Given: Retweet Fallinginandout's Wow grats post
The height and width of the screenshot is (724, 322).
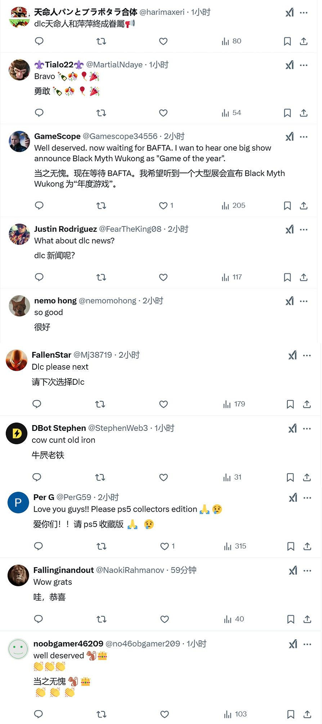Looking at the screenshot, I should point(102,619).
